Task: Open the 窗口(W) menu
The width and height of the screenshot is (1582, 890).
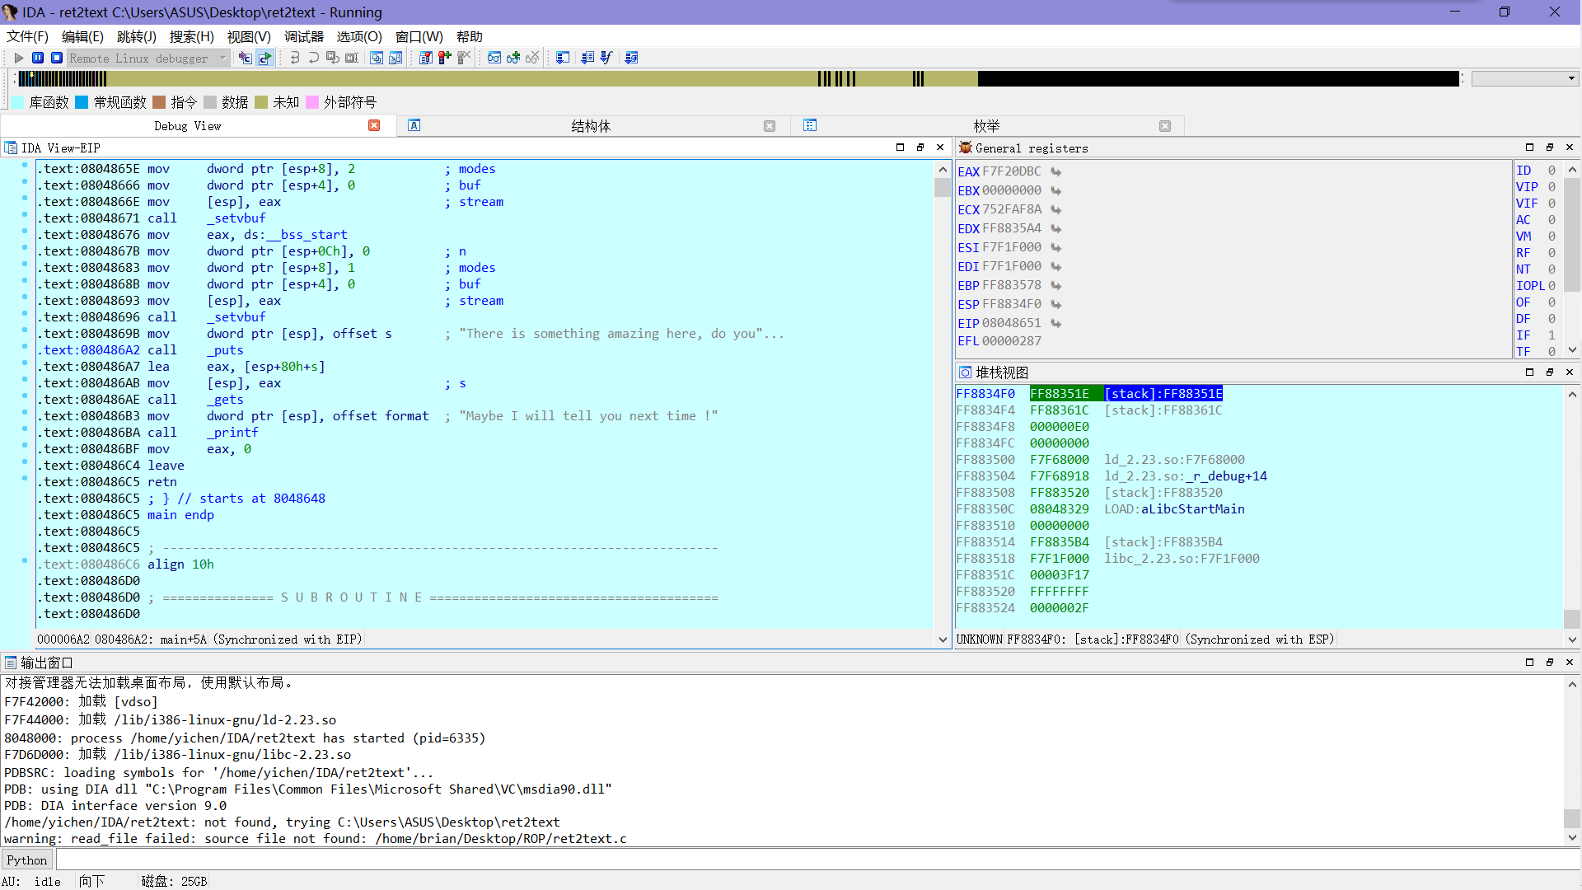Action: pos(419,36)
